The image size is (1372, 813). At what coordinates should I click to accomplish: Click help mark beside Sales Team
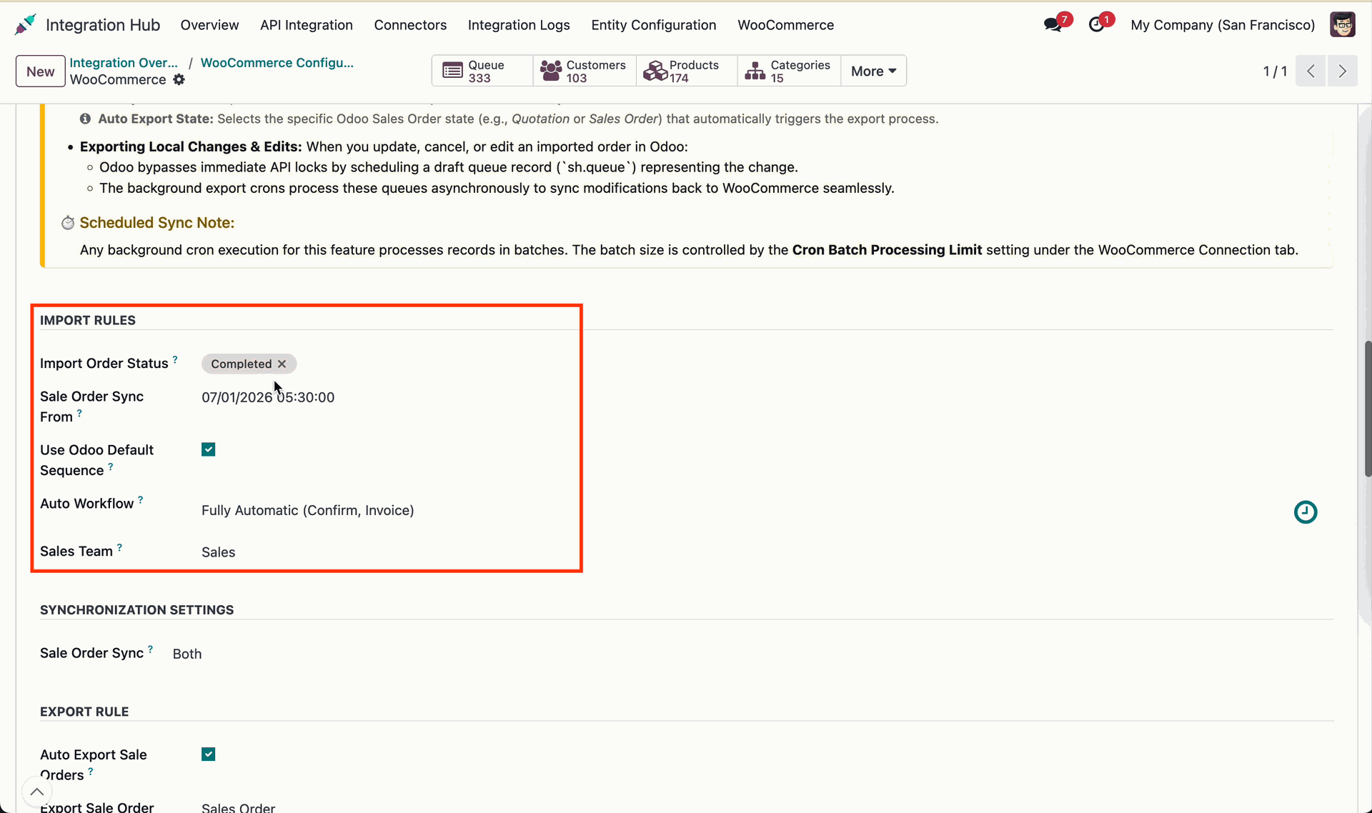(x=119, y=548)
